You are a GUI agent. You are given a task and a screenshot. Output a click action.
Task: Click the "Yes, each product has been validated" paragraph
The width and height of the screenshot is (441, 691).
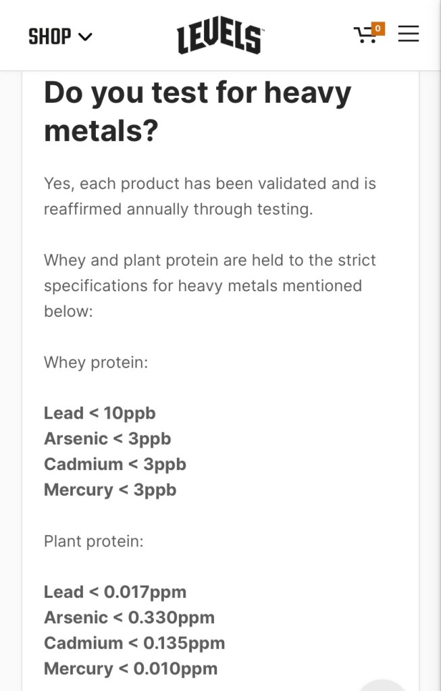[210, 197]
